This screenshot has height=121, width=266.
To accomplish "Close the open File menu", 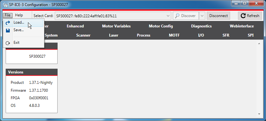I will click(8, 15).
